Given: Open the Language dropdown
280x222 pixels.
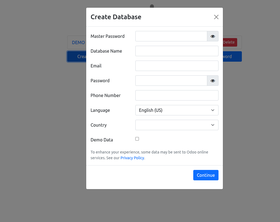Looking at the screenshot, I should (177, 110).
